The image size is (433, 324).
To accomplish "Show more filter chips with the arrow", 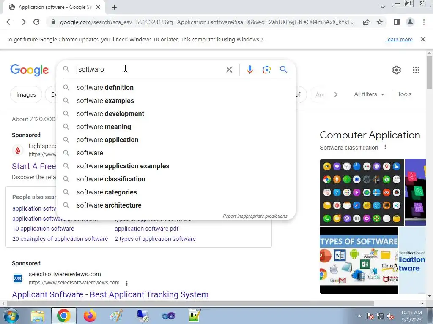I will click(336, 94).
